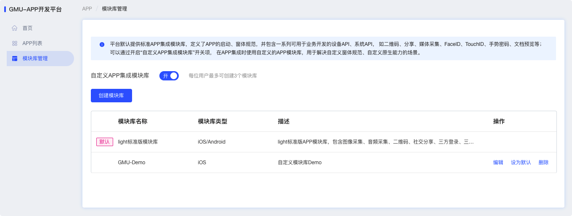This screenshot has height=216, width=572.
Task: Select the GMU-Demo library name
Action: tap(132, 163)
